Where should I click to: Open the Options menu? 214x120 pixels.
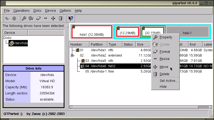coord(65,11)
